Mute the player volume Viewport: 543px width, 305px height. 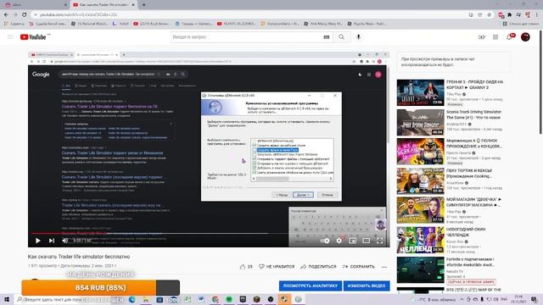click(64, 241)
